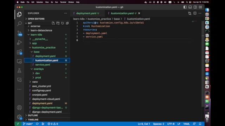Collapse the kustomize_practice folder

click(44, 48)
